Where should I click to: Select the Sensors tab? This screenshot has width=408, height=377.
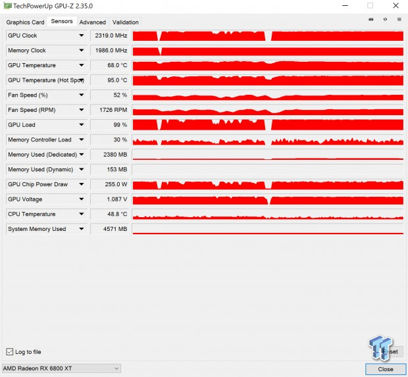tap(62, 21)
